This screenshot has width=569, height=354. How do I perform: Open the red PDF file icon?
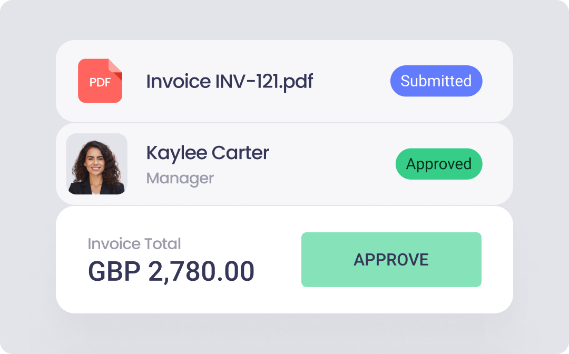coord(100,81)
